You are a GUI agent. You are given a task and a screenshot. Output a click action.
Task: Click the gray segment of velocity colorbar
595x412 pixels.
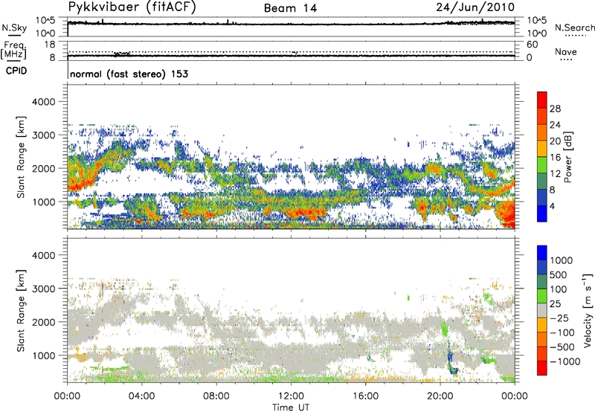tap(542, 310)
